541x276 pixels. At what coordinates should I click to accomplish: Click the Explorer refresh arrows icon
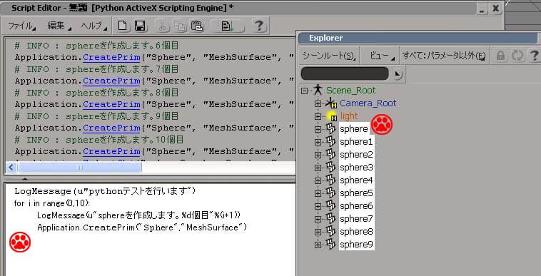coord(517,56)
